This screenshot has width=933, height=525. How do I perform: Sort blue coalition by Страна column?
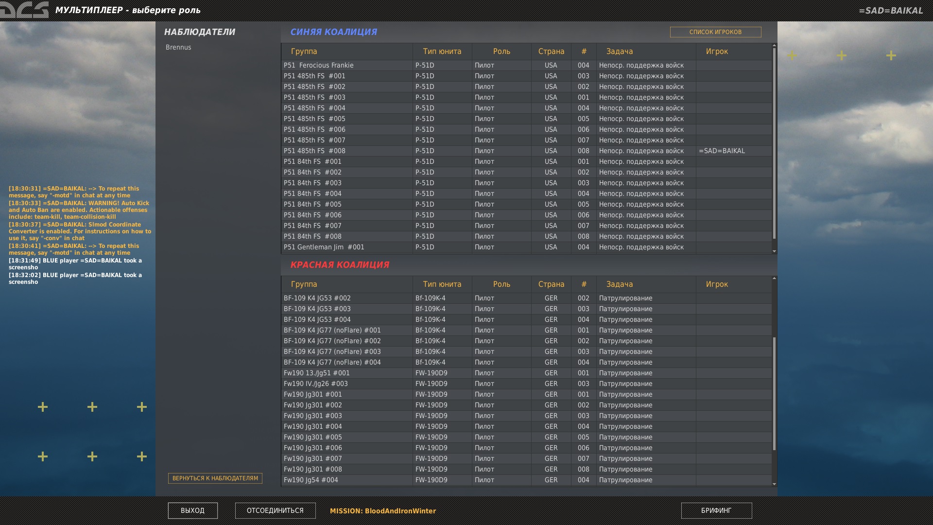tap(551, 52)
